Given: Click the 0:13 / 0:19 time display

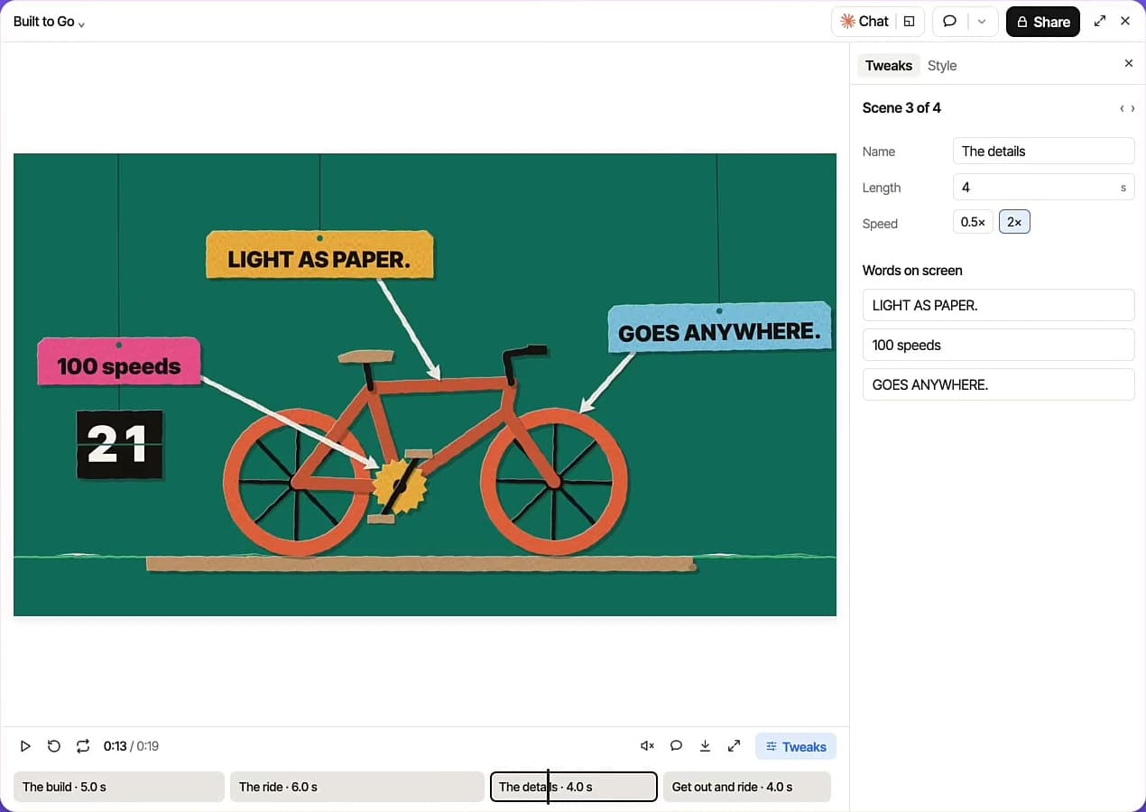Looking at the screenshot, I should pyautogui.click(x=131, y=746).
